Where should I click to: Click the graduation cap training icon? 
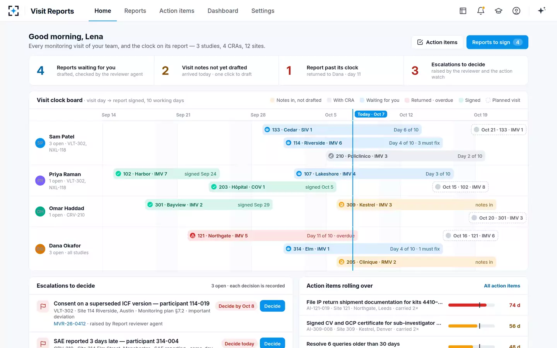(499, 11)
